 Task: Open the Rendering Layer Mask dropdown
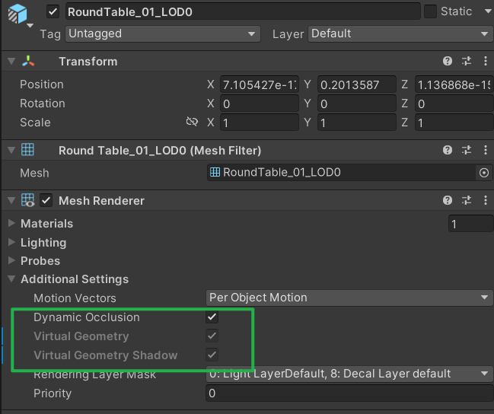tap(349, 374)
